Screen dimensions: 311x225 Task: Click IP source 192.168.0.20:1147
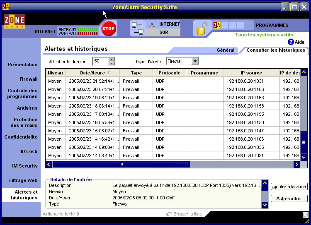(245, 131)
